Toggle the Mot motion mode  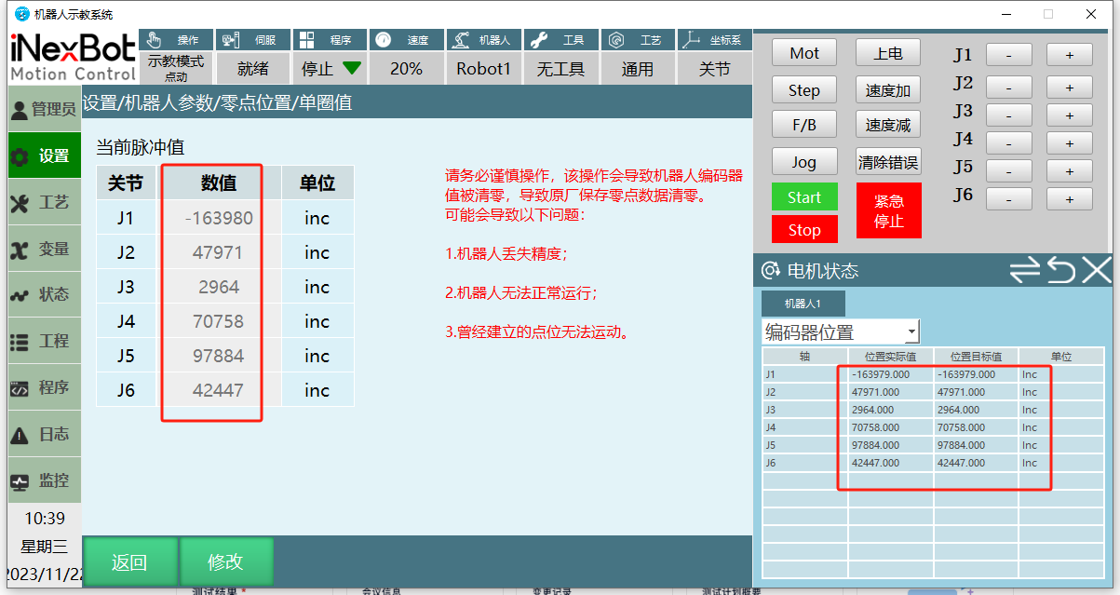coord(803,53)
